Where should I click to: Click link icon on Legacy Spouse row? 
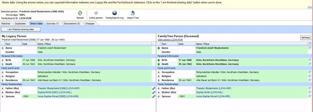(x=154, y=96)
